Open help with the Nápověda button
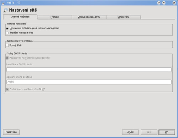Image resolution: width=178 pixels, height=138 pixels. pos(11,132)
